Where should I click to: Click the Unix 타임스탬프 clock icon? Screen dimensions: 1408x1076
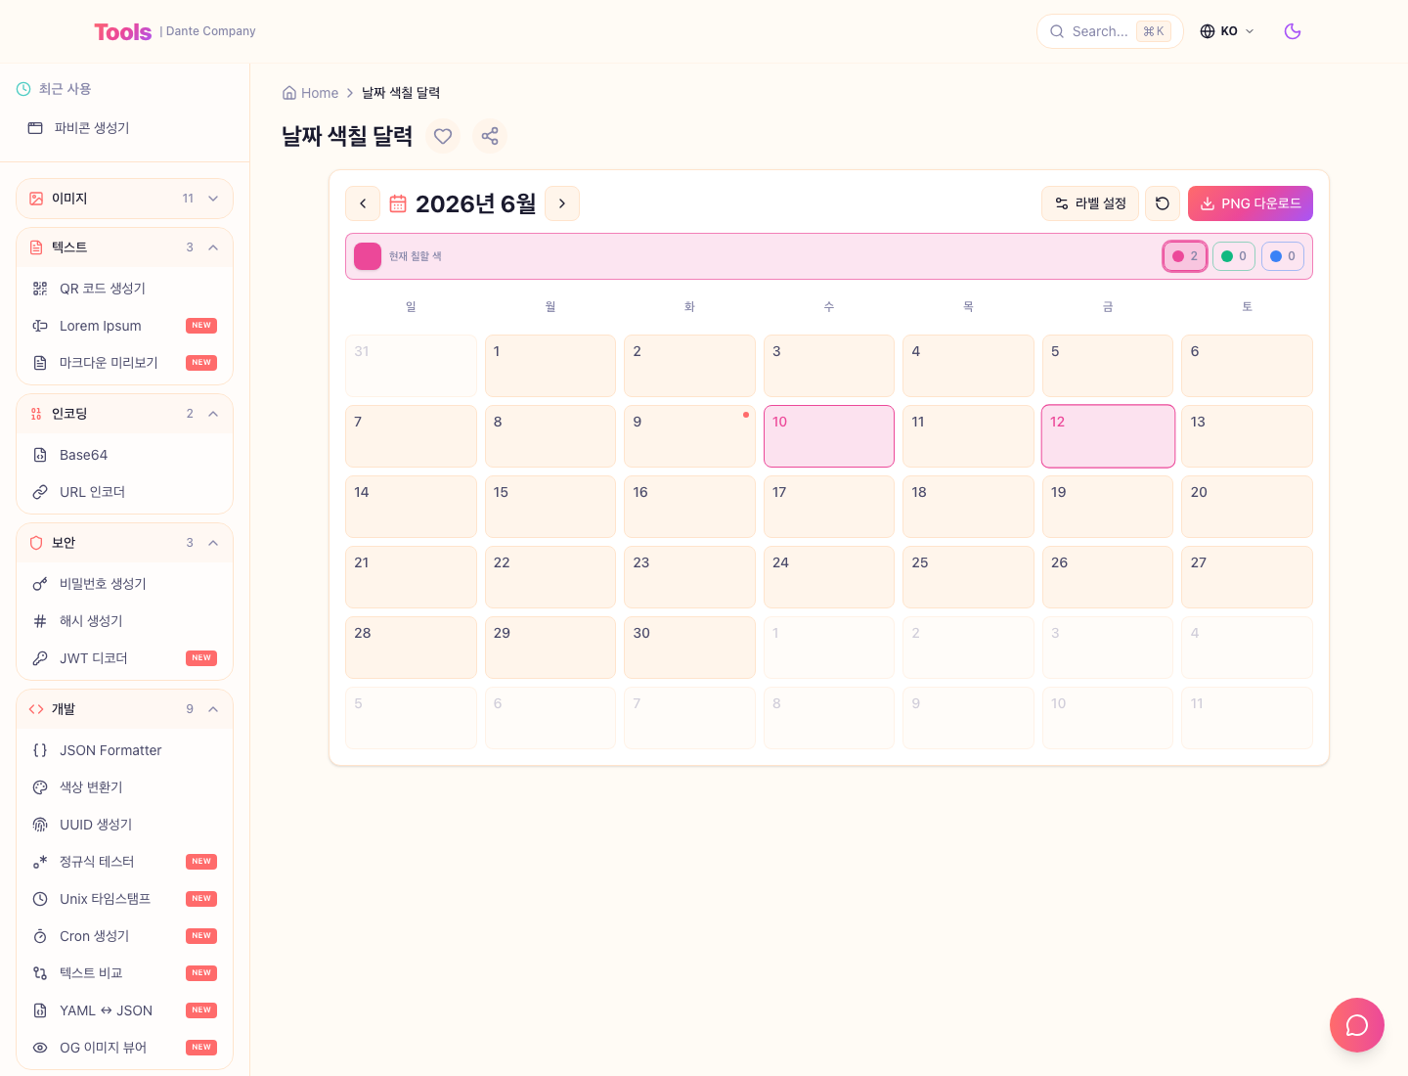tap(40, 899)
